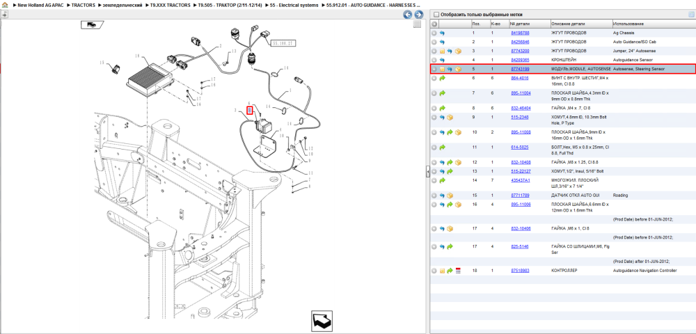
Task: Click green arrow icon for part 895-11008
Action: tap(450, 132)
